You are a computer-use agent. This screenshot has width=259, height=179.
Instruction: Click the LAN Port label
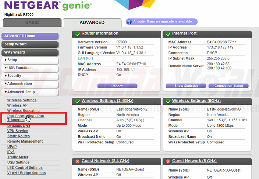pos(85,58)
